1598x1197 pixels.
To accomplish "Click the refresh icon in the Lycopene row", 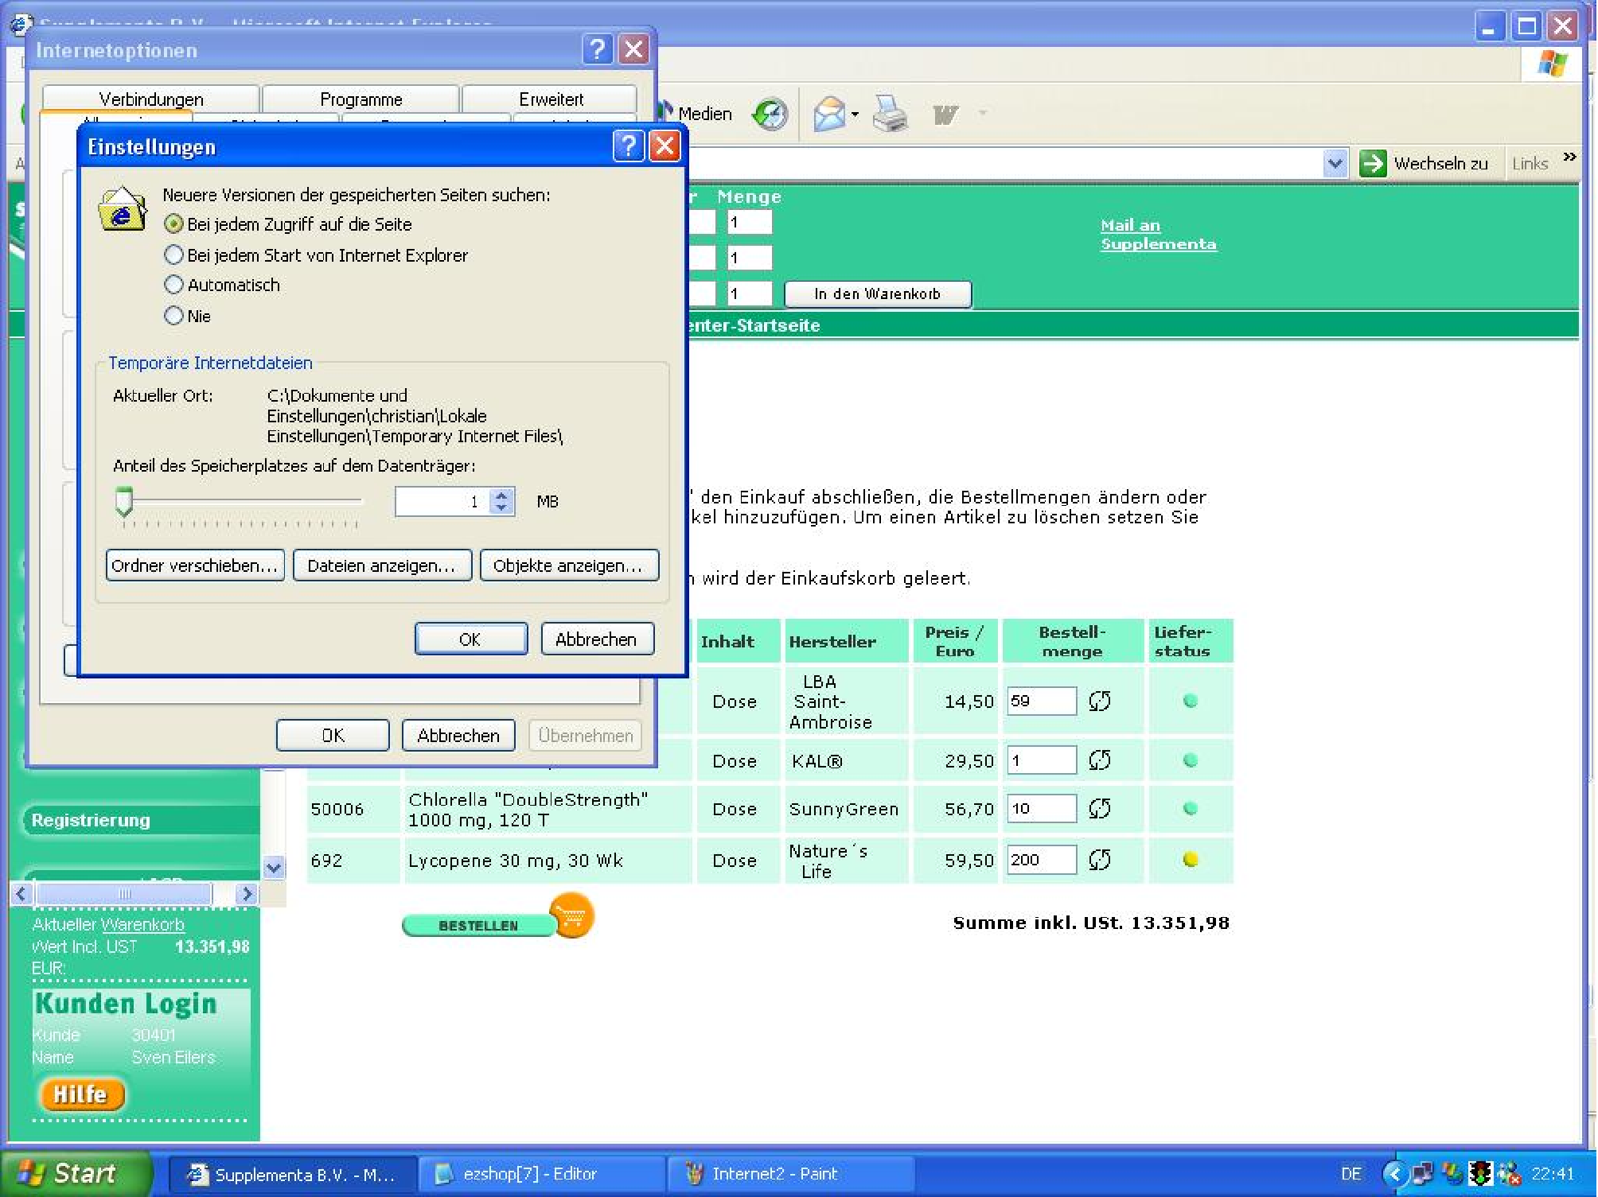I will tap(1099, 860).
